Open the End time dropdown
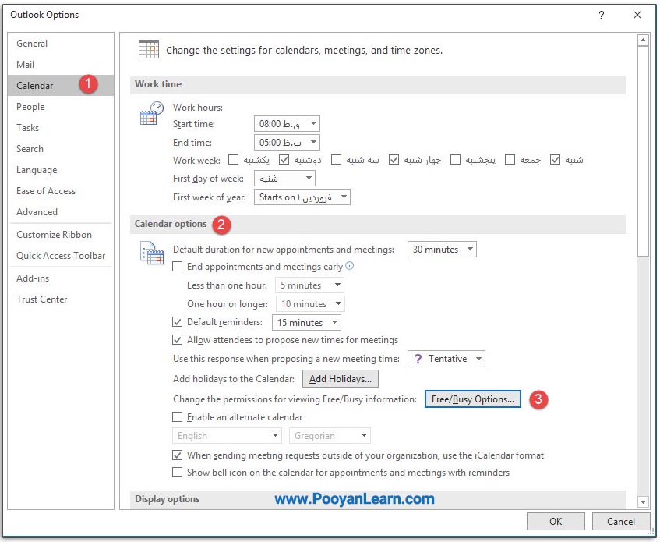660x542 pixels. [287, 143]
